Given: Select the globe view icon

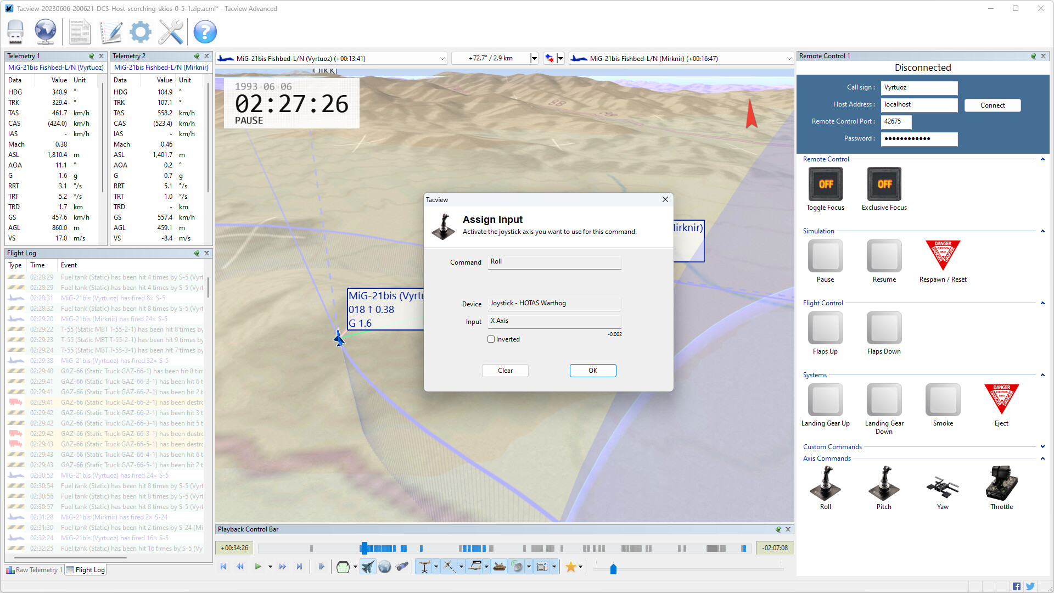Looking at the screenshot, I should click(384, 567).
